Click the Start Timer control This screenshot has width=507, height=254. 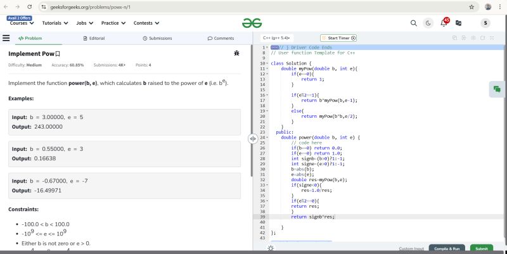click(339, 38)
